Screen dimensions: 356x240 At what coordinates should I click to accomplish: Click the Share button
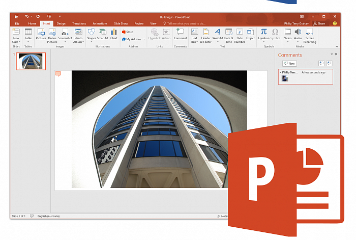coord(319,23)
